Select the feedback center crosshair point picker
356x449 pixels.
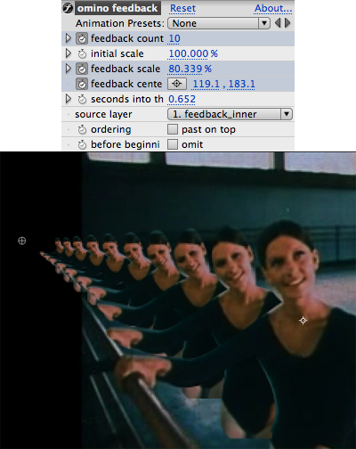(177, 84)
